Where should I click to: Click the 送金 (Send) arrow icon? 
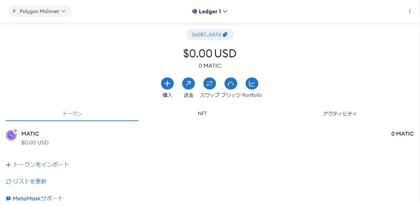point(188,84)
